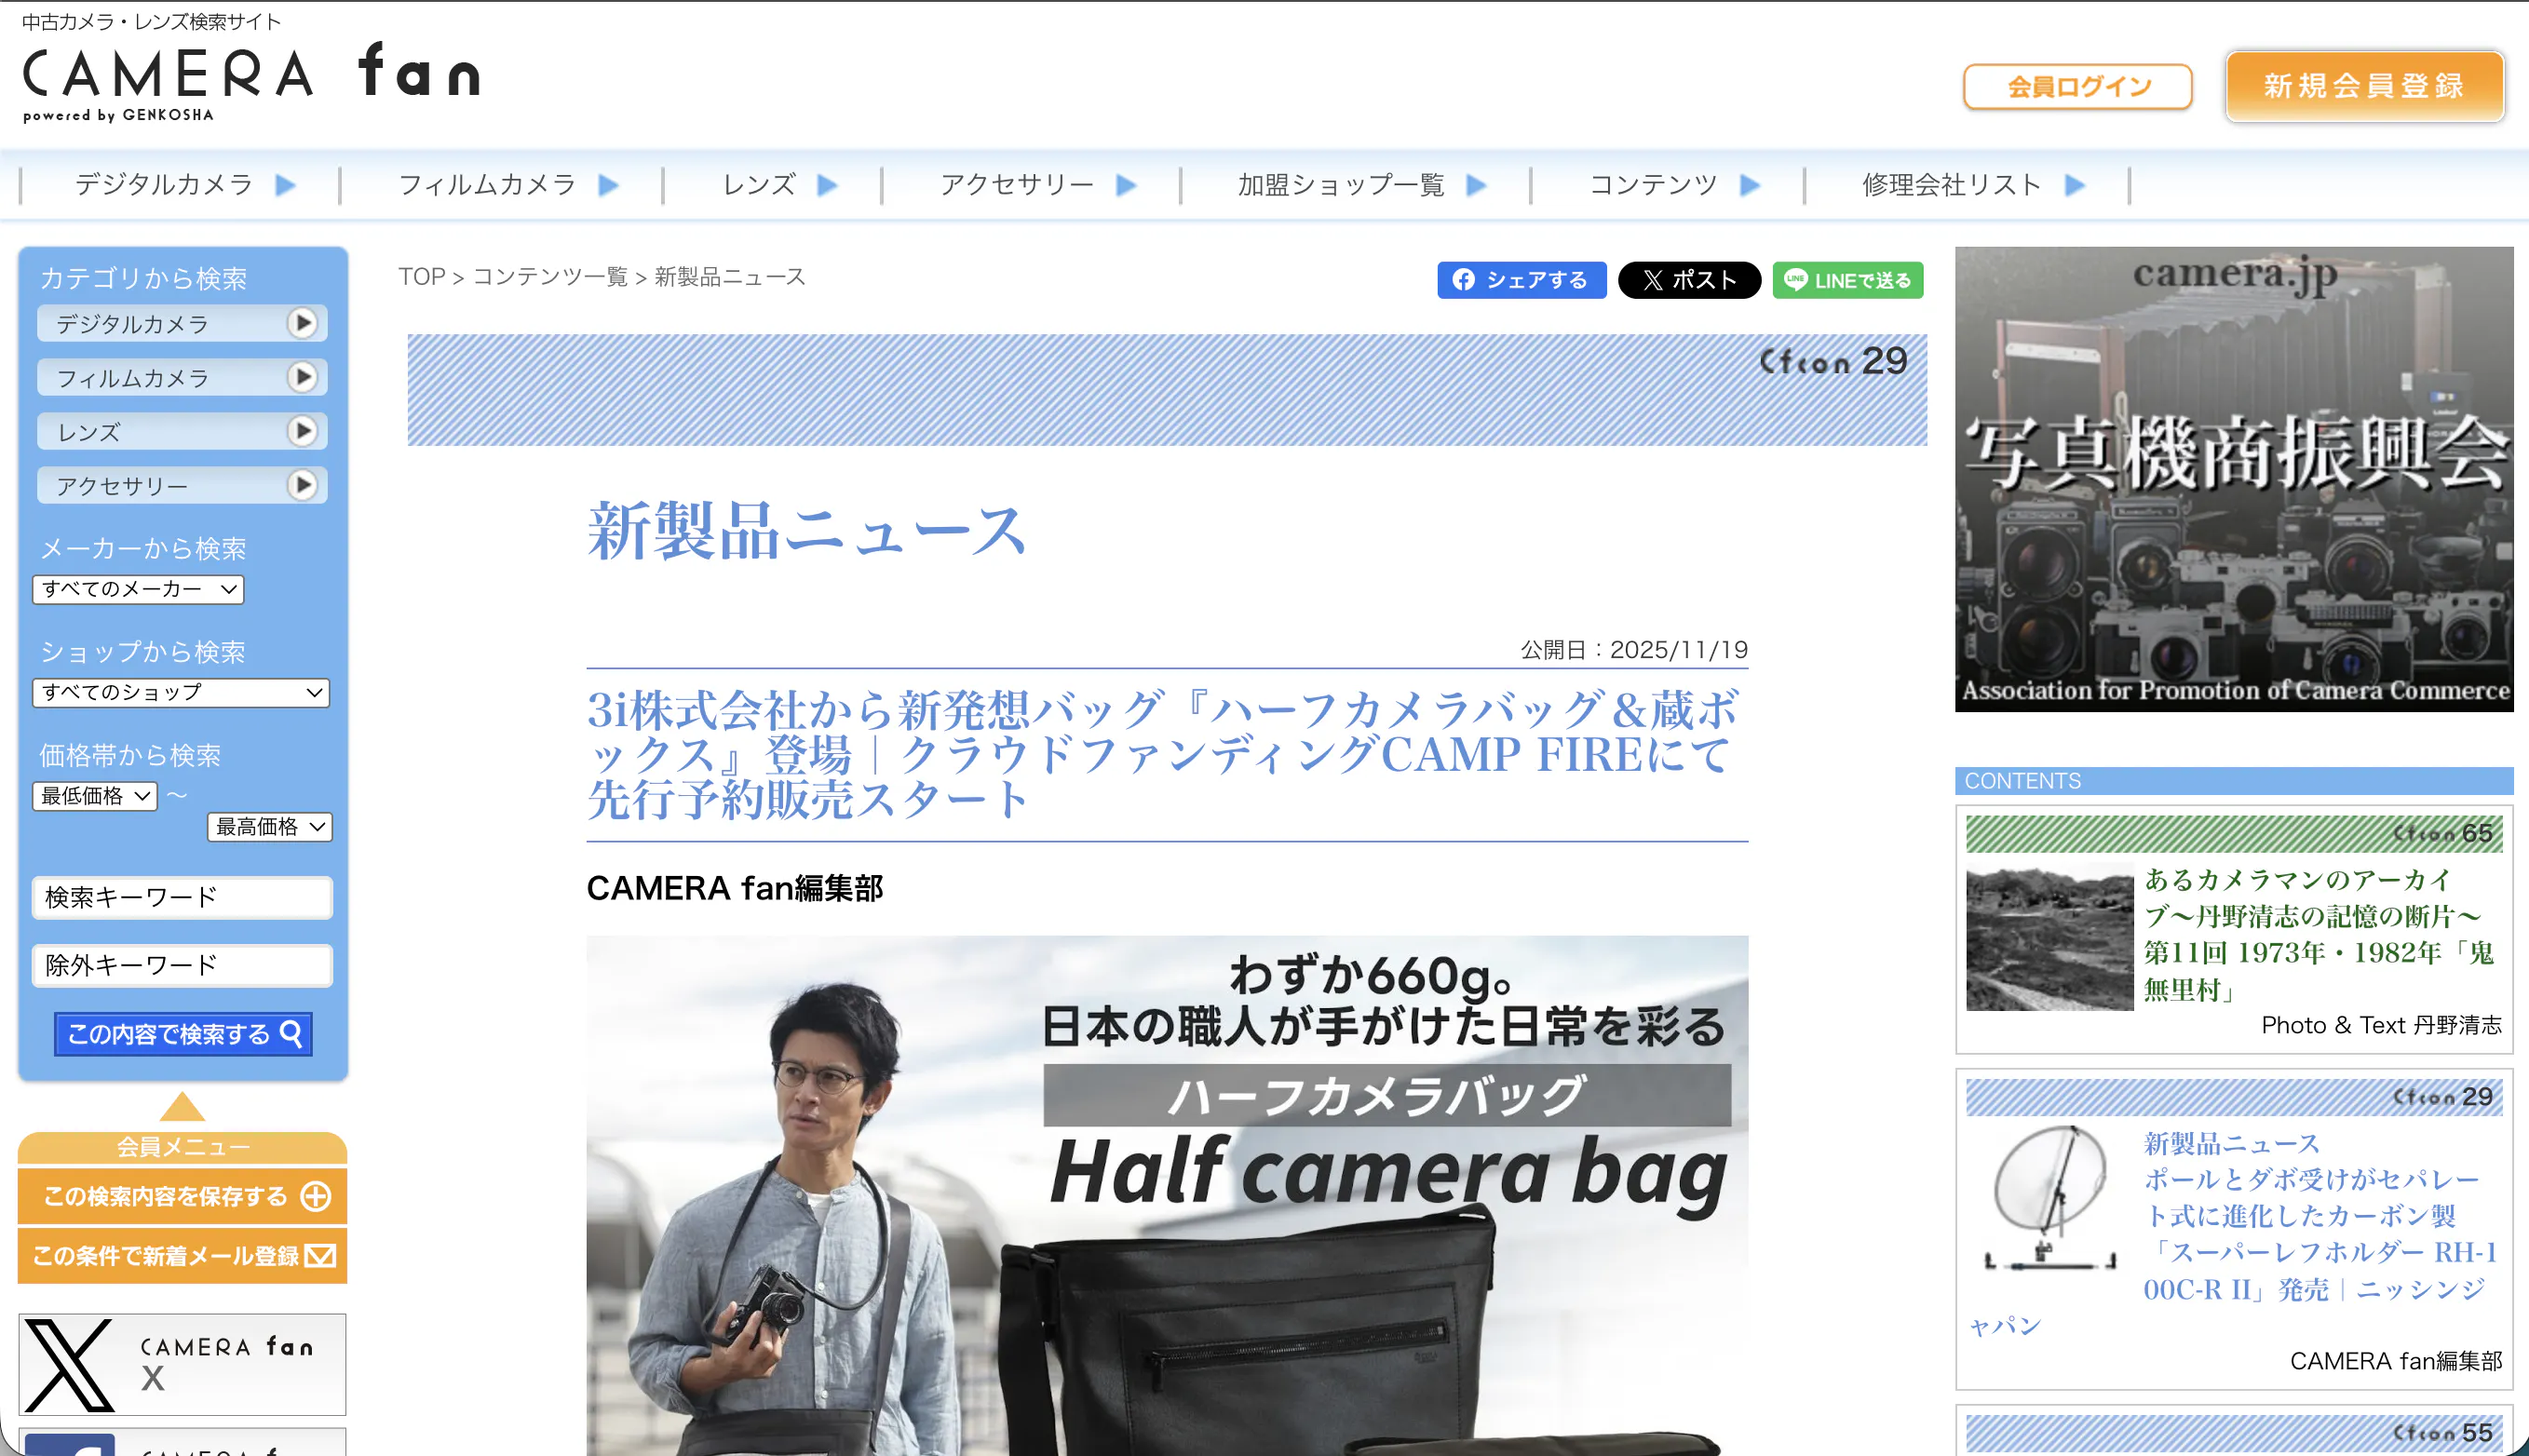Expand the 最高価格 maximum price dropdown
The height and width of the screenshot is (1456, 2529).
pyautogui.click(x=269, y=827)
